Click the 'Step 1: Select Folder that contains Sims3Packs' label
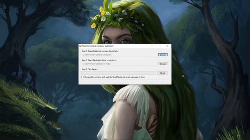This screenshot has height=140, width=250. (x=100, y=51)
